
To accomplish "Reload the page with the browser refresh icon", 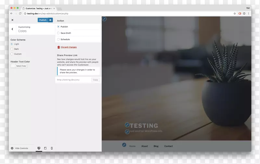I will click(20, 14).
